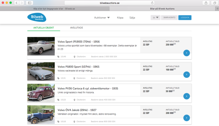Go back with Safari's back arrow
Viewport: 219px width, 126px height.
pos(17,3)
